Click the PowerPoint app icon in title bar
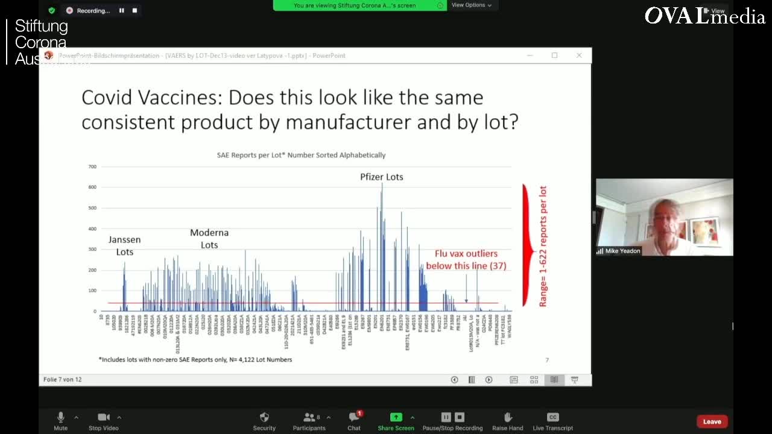Screen dimensions: 772x434 click(x=48, y=55)
